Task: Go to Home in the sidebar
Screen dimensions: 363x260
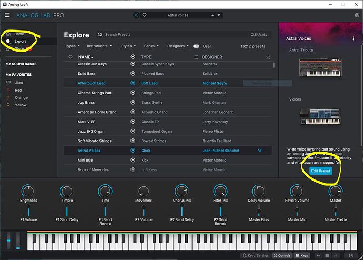Action: click(x=19, y=34)
